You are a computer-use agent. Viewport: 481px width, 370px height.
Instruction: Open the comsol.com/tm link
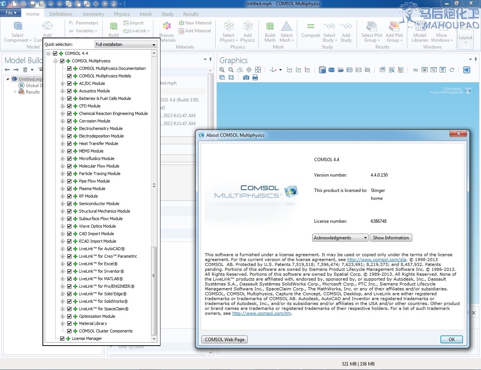(x=262, y=313)
